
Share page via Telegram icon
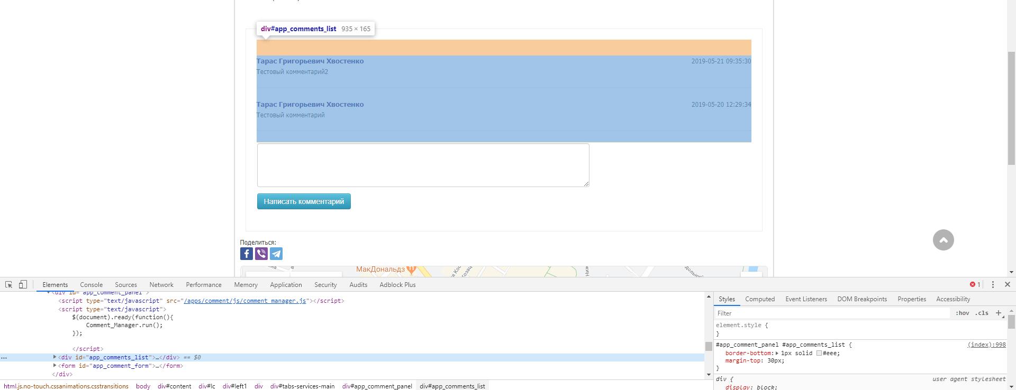[x=276, y=254]
